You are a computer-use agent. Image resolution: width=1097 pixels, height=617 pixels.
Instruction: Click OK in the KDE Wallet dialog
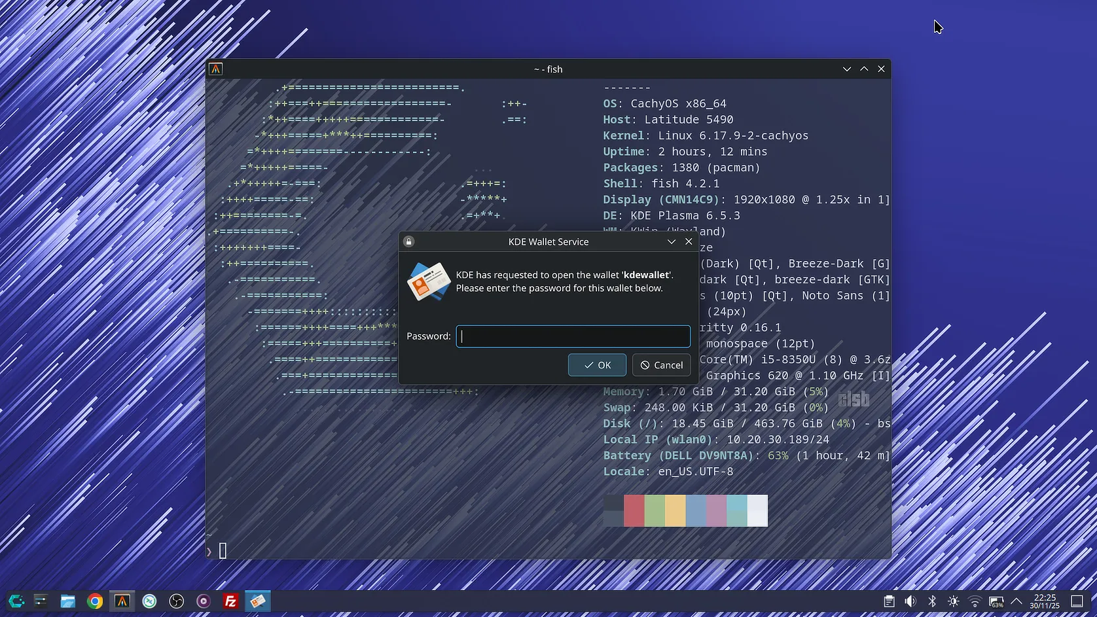tap(597, 365)
